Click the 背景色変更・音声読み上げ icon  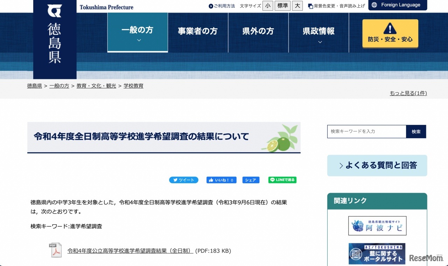[x=310, y=6]
